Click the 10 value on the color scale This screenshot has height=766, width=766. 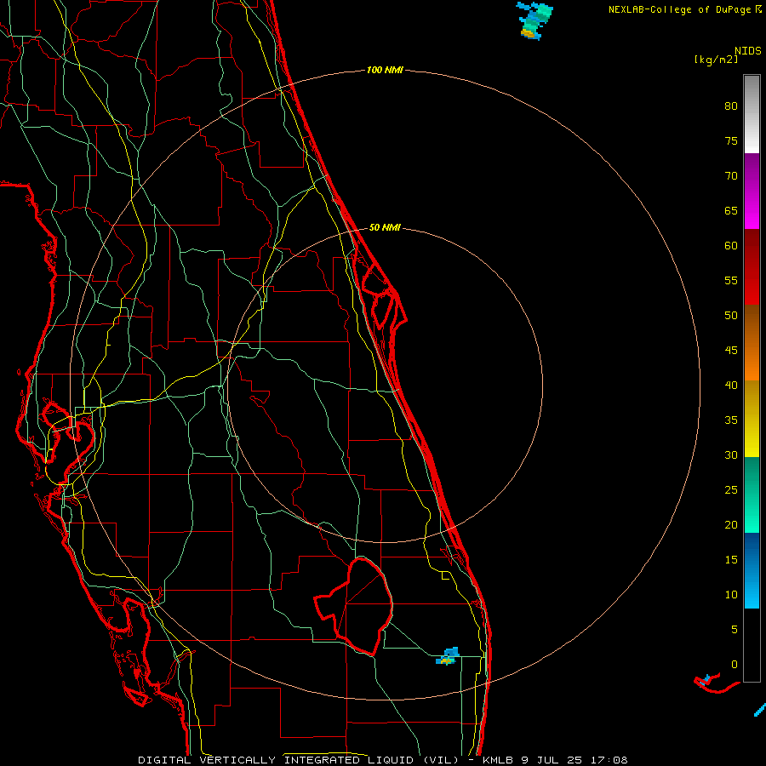[731, 595]
